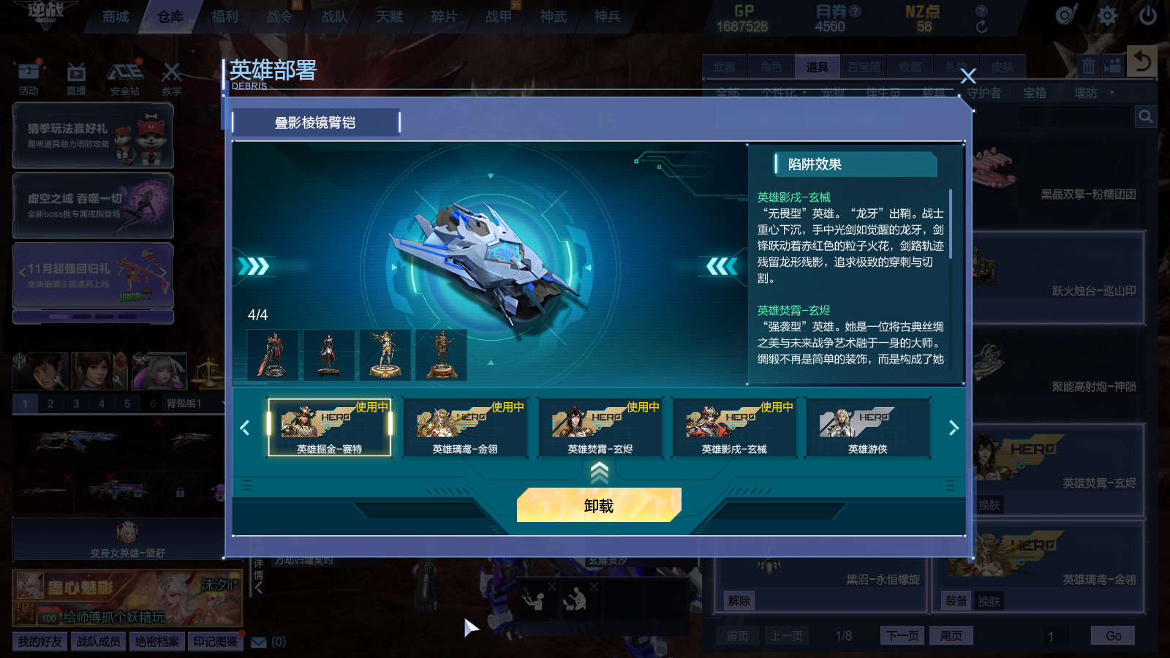Viewport: 1170px width, 658px height.
Task: Click the 下一页 next page button
Action: click(902, 635)
